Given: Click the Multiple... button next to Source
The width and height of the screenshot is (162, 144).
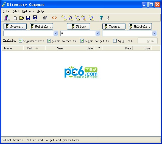Looking at the screenshot, I should click(x=41, y=26).
